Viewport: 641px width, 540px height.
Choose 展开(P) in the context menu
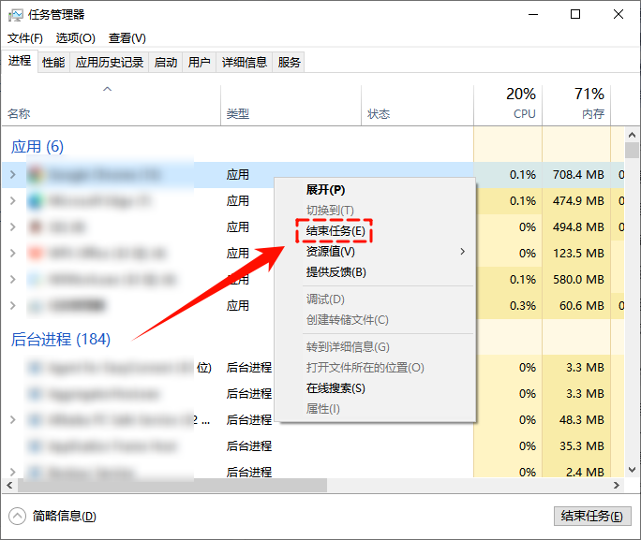click(x=375, y=190)
